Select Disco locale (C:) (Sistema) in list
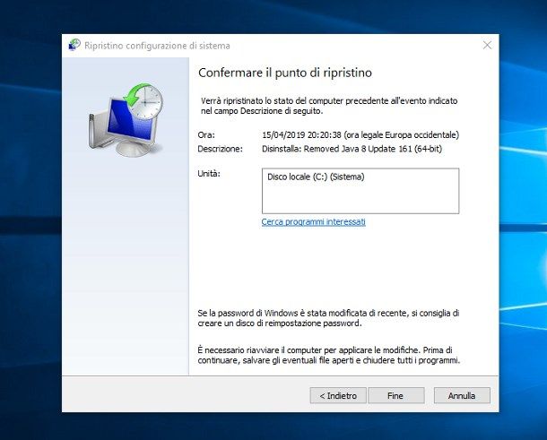 point(316,177)
